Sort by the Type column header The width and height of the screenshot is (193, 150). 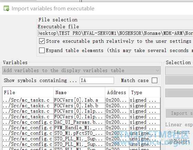click(x=145, y=92)
